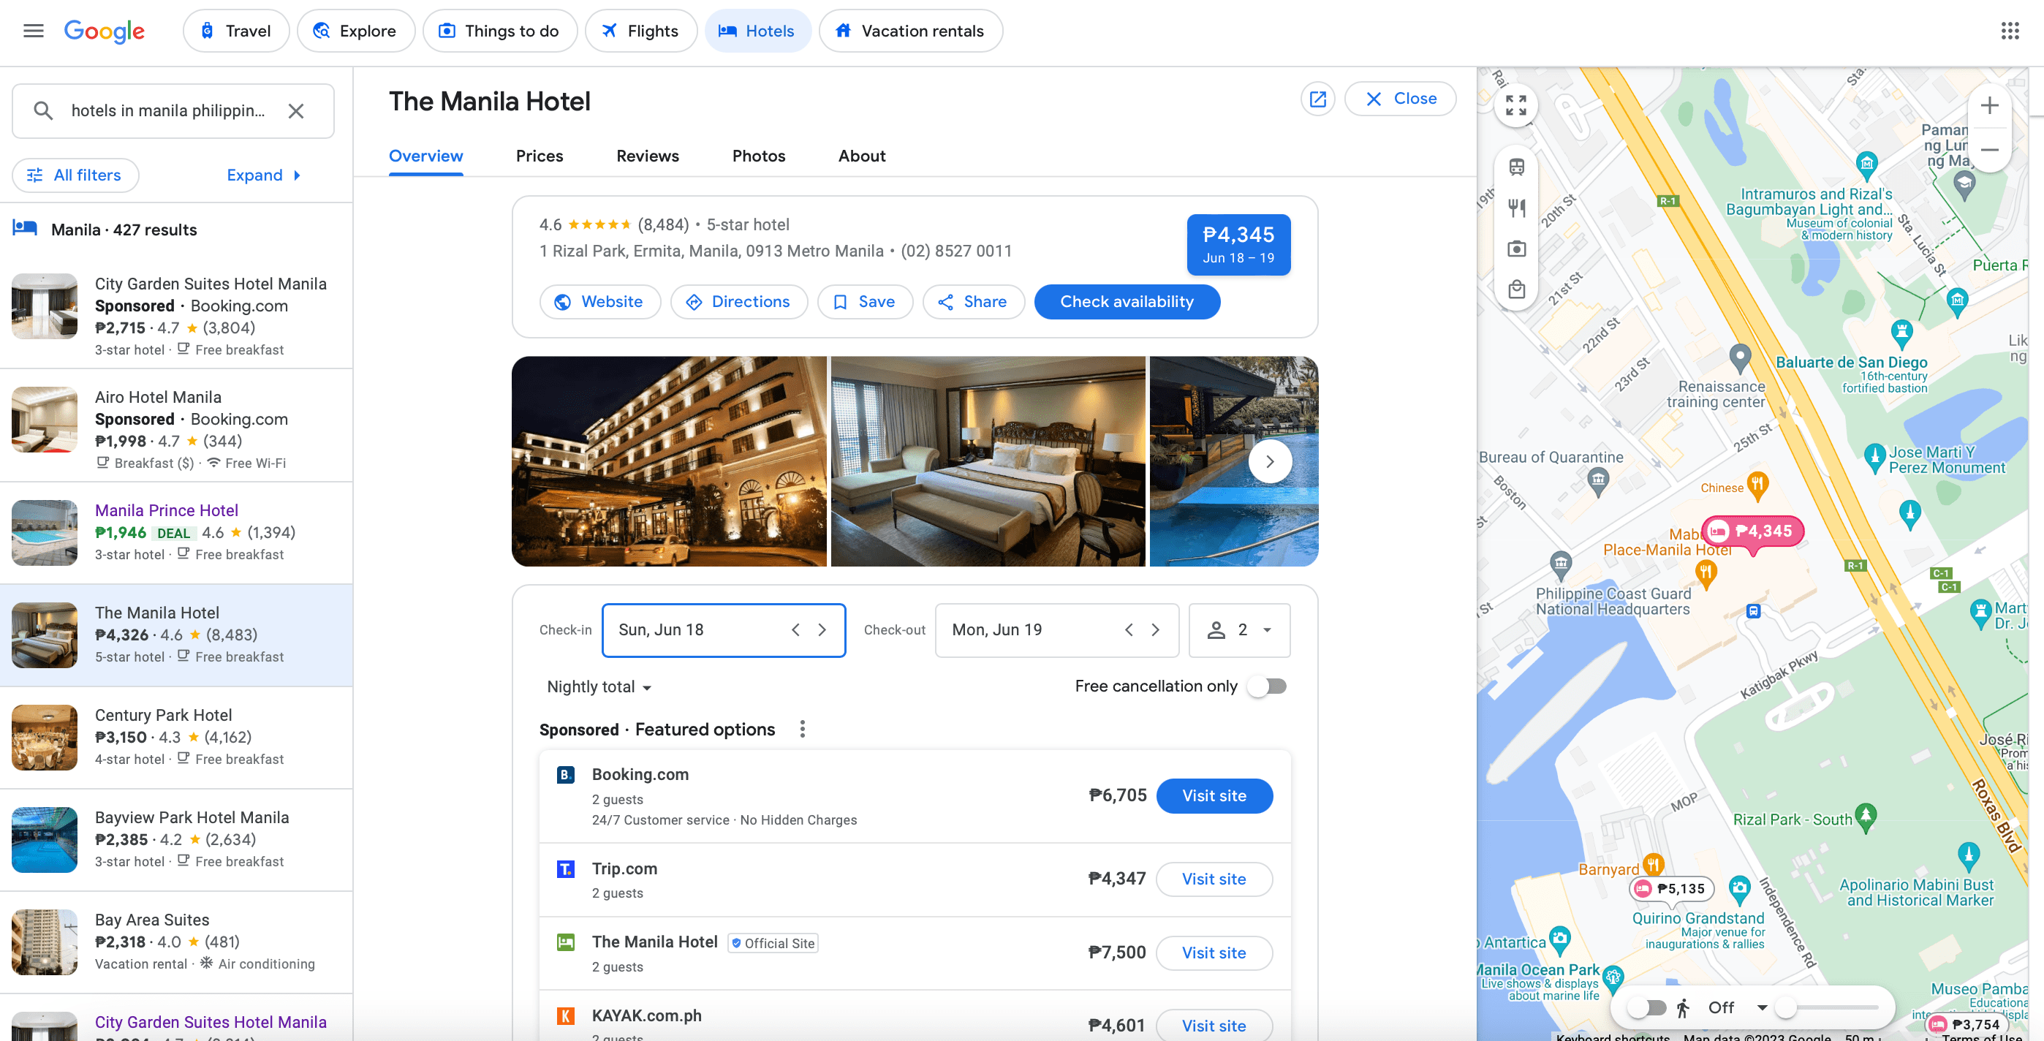Visit site for KAYAK.com.ph offer
This screenshot has height=1041, width=2044.
click(1214, 1025)
